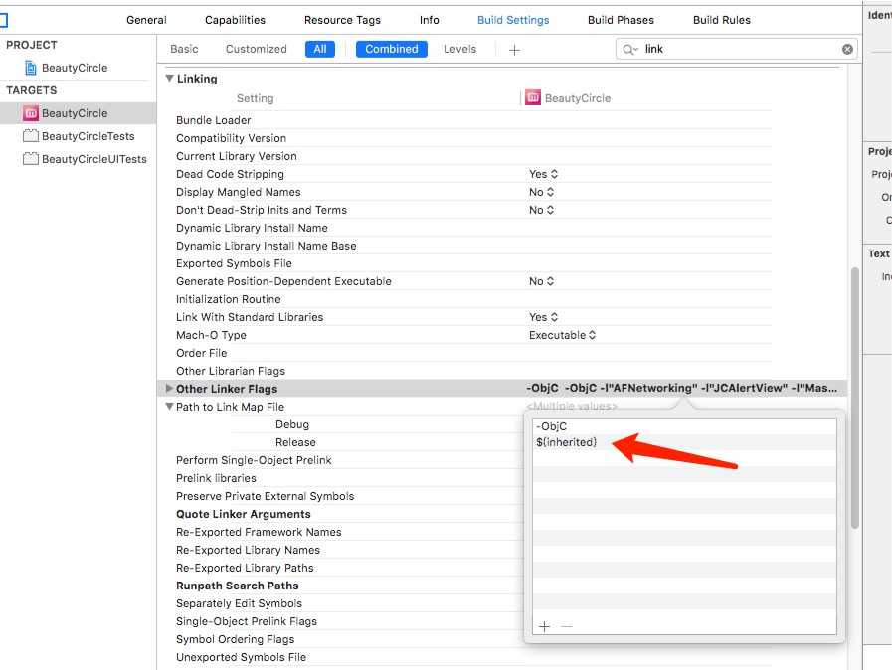Select Perform Single-Object Prelink setting
Viewport: 892px width, 670px height.
pyautogui.click(x=254, y=460)
